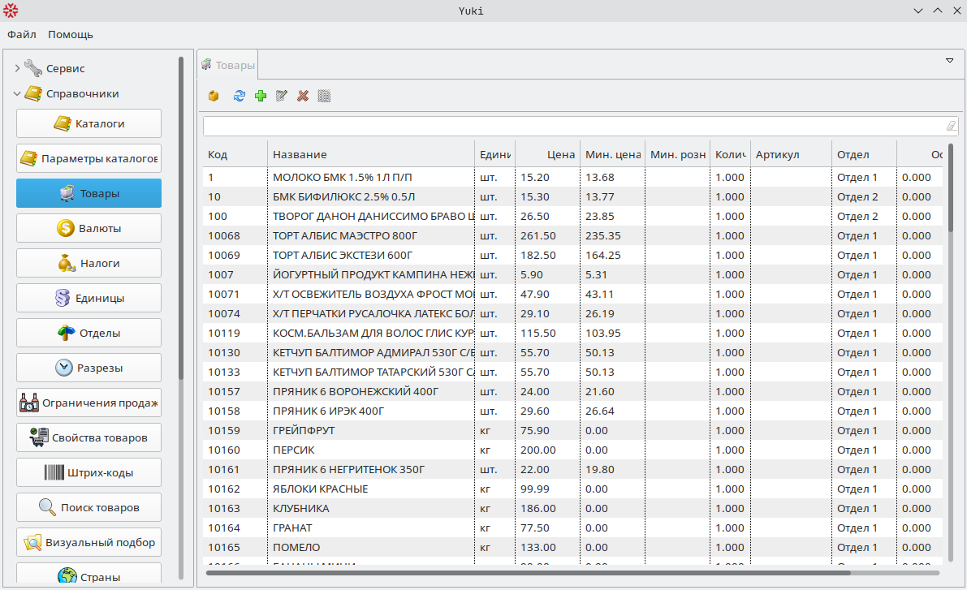Click the red X delete icon
967x590 pixels.
point(303,96)
